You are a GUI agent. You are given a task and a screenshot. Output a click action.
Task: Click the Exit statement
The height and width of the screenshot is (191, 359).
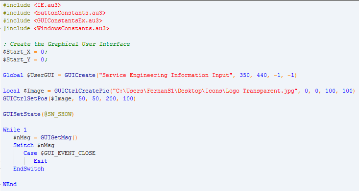[x=41, y=161]
